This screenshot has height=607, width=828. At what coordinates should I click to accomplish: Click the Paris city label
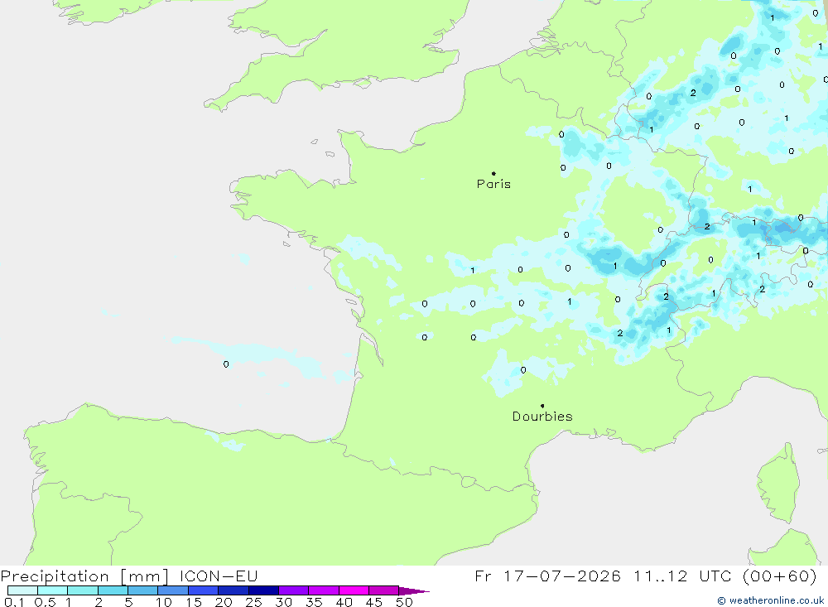[493, 184]
